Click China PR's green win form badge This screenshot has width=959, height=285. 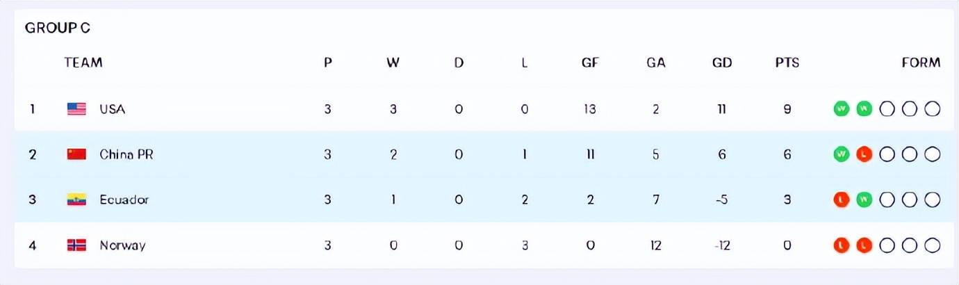[842, 154]
